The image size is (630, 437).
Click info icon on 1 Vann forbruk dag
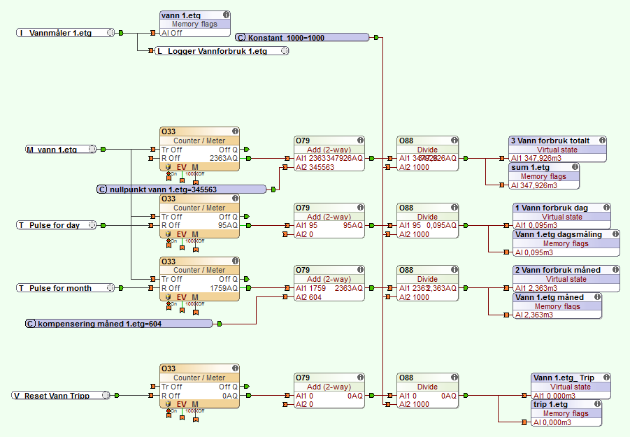(606, 208)
